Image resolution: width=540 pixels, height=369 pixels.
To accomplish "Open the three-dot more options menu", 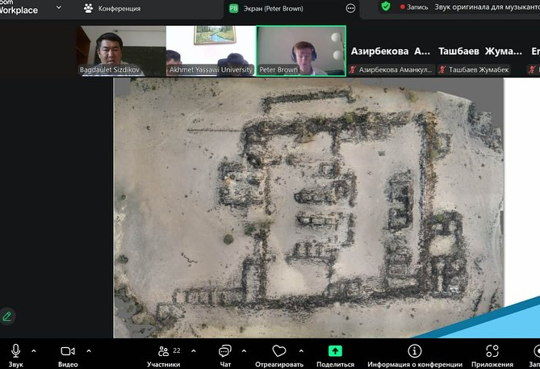I will (x=350, y=8).
